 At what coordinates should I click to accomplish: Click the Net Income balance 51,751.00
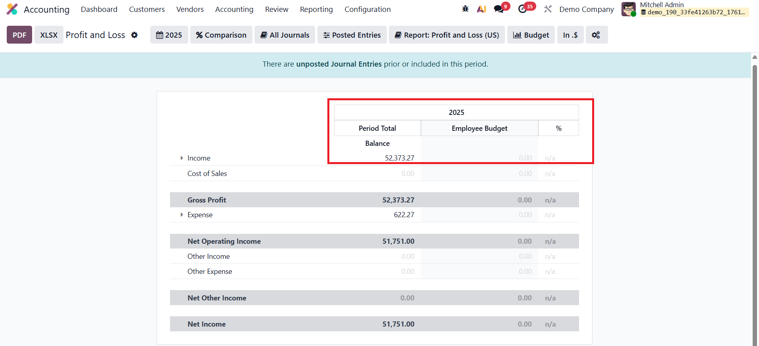coord(398,324)
